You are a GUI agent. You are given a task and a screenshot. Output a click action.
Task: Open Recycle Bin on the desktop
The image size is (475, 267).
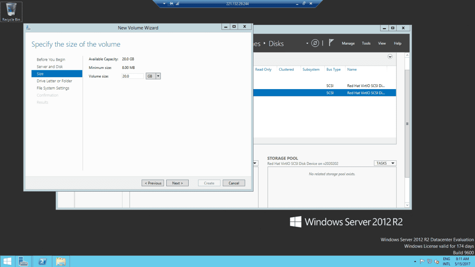point(11,12)
